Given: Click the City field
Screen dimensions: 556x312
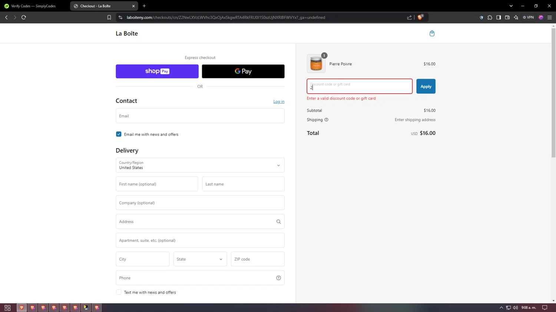Looking at the screenshot, I should click(x=142, y=259).
